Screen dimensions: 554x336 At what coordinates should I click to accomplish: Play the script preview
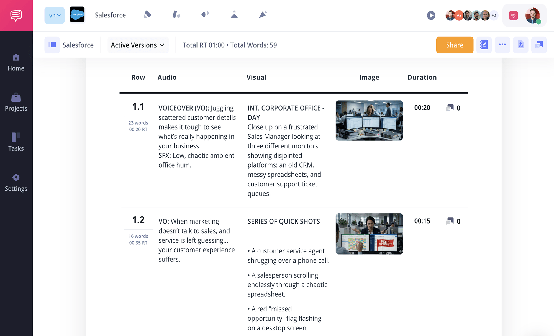[x=431, y=16]
